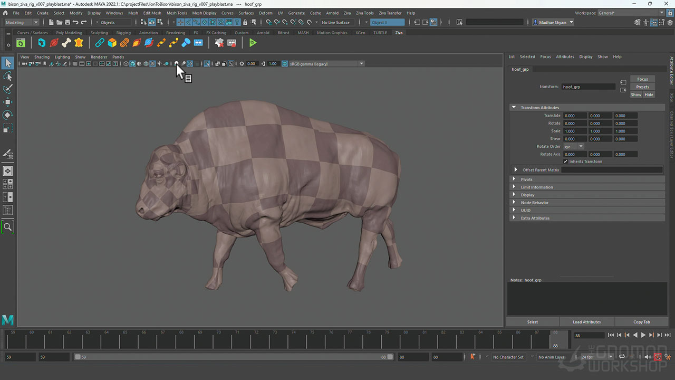Screen dimensions: 675x380
Task: Click the blue chain link Ziva icon
Action: click(100, 43)
